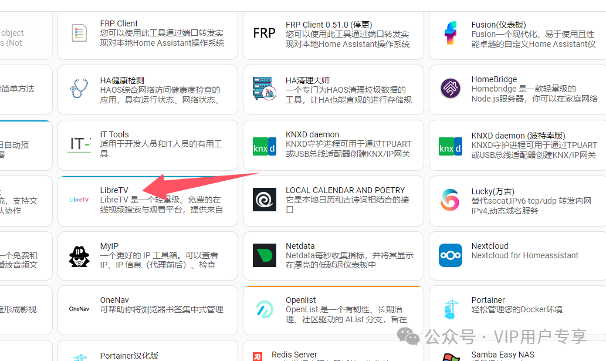606x361 pixels.
Task: Open the Samba Easy NAS title
Action: pos(503,355)
